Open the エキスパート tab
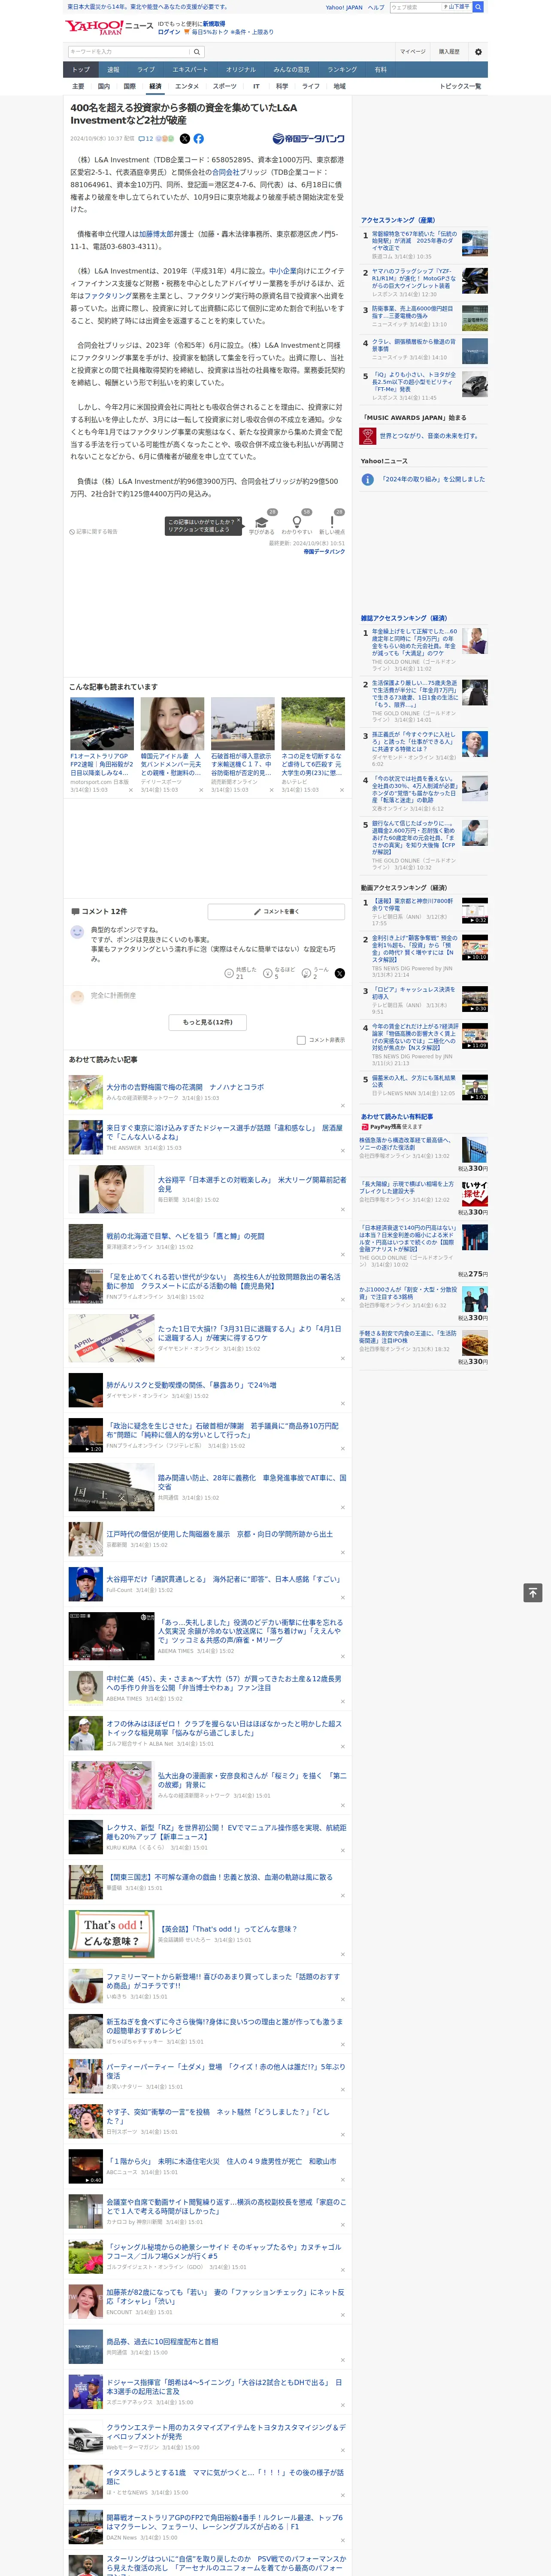Image resolution: width=551 pixels, height=2576 pixels. 190,70
